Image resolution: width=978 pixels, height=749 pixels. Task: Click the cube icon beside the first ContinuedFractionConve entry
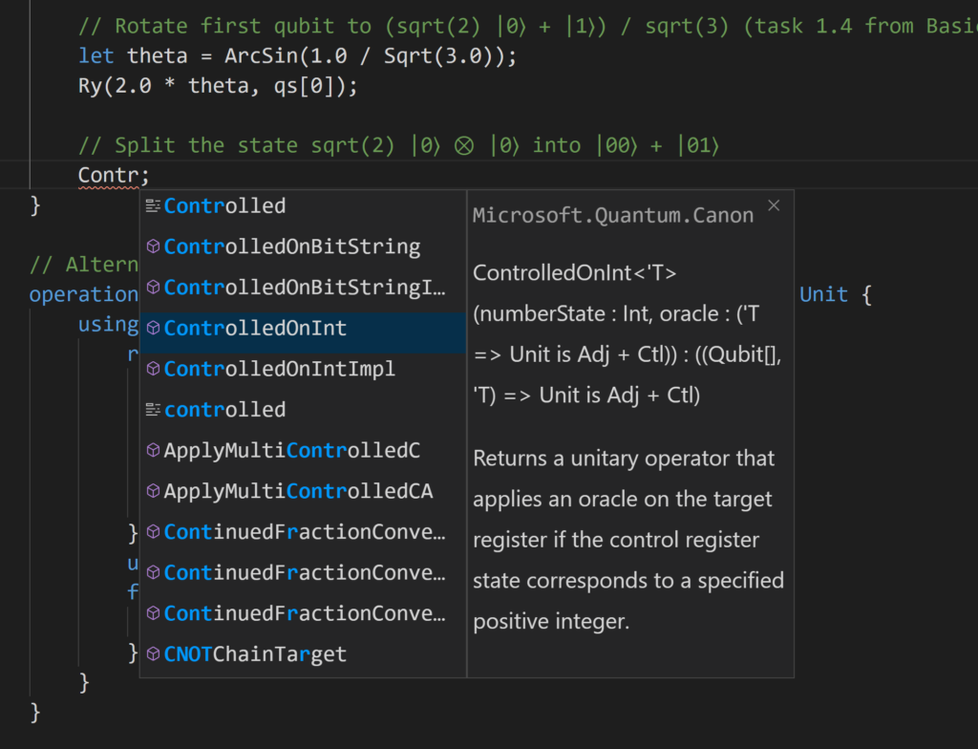[153, 532]
